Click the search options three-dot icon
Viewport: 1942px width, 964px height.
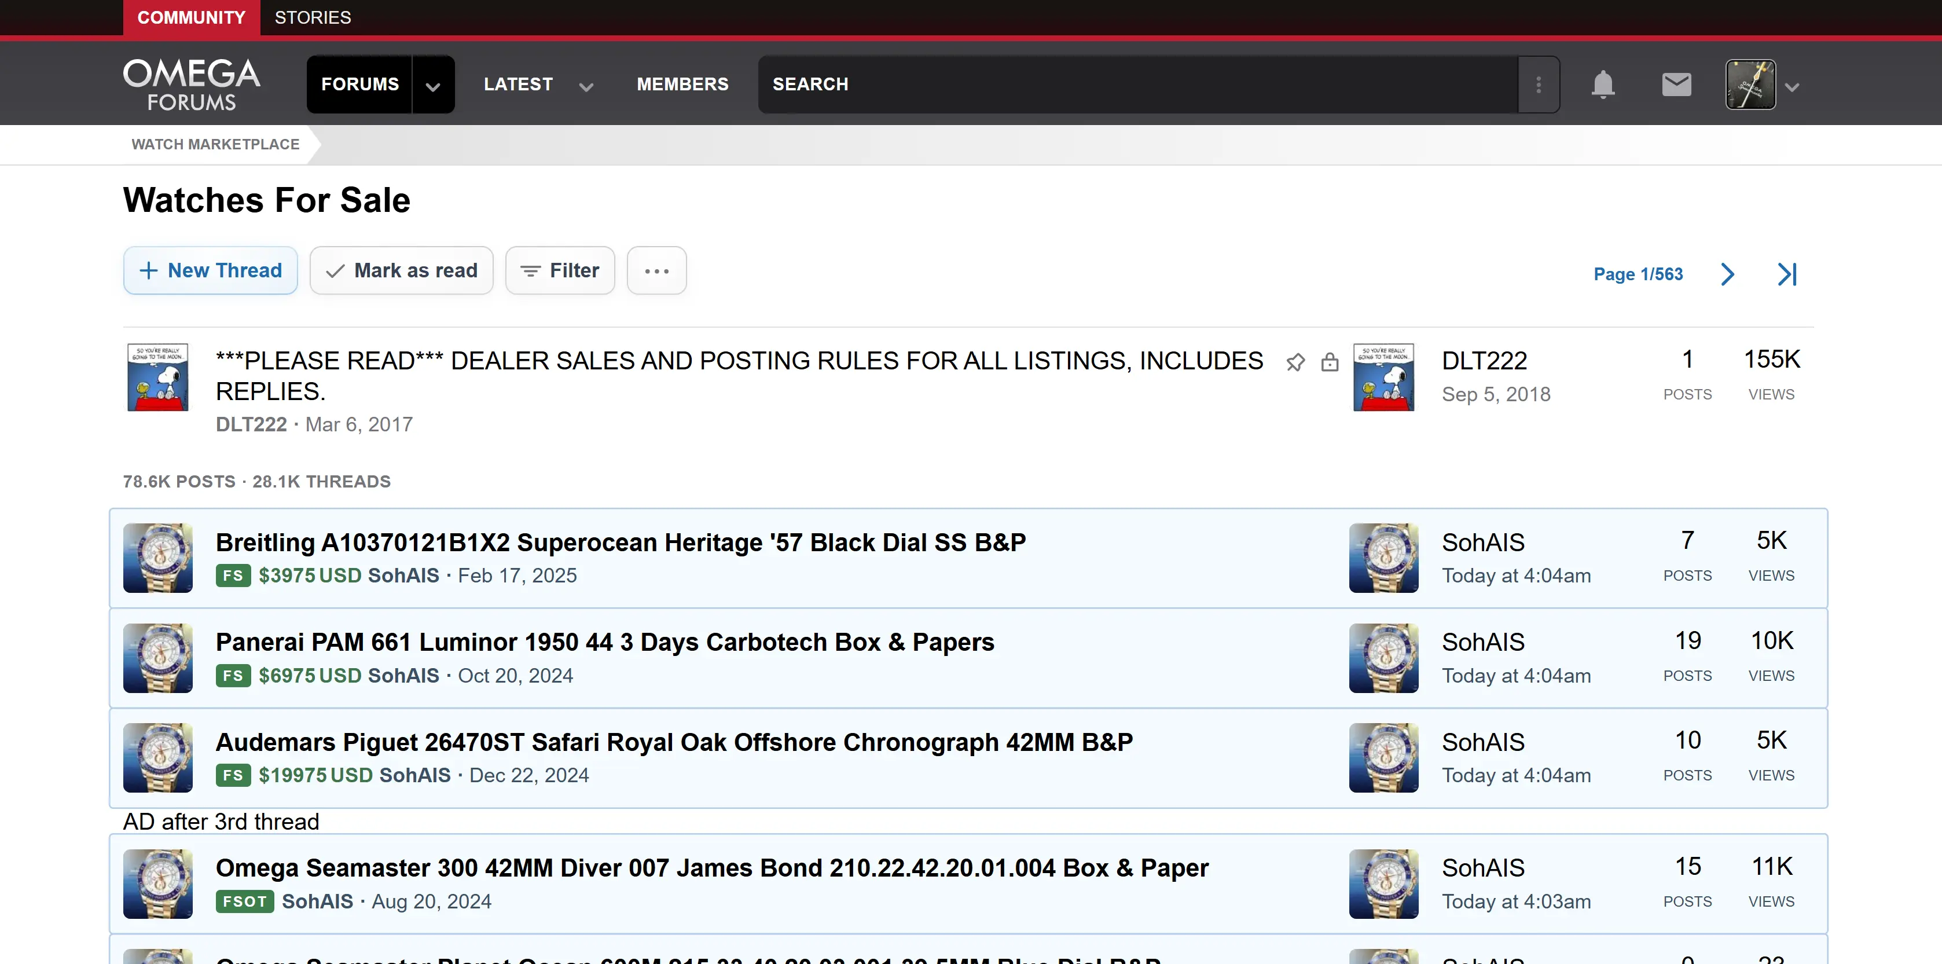(x=1539, y=85)
